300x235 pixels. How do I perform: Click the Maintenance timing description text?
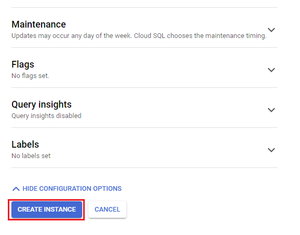click(139, 36)
